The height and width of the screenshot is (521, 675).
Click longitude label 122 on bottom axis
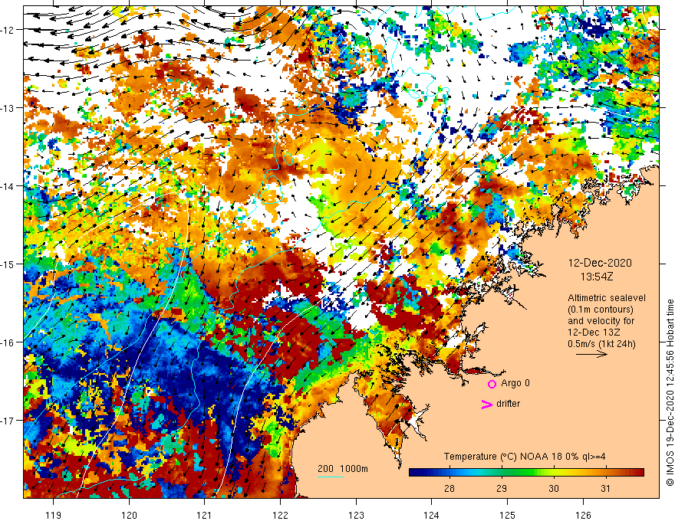[x=280, y=515]
